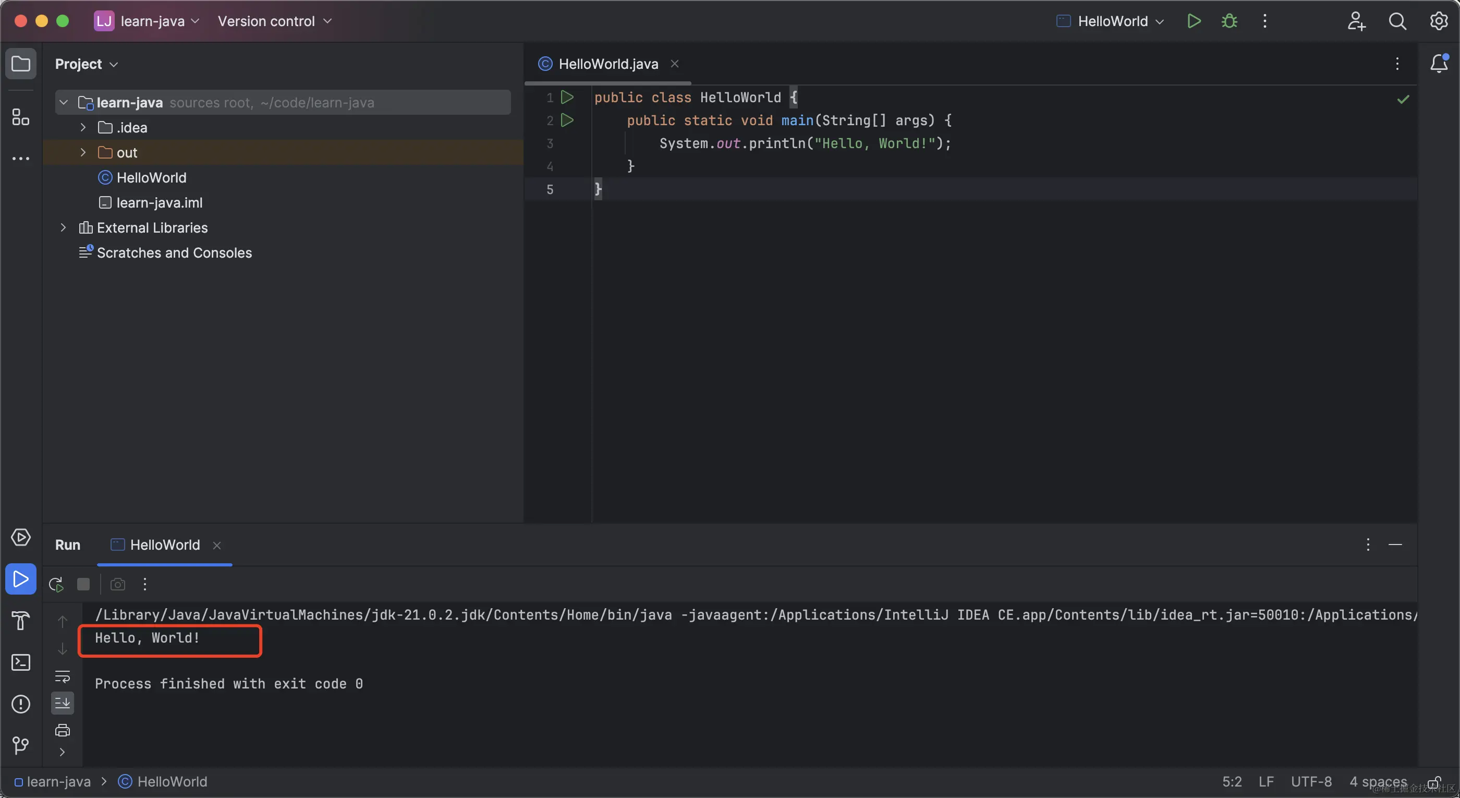Open Search Everywhere magnifier icon
Screen dimensions: 1460x798
tap(1397, 21)
